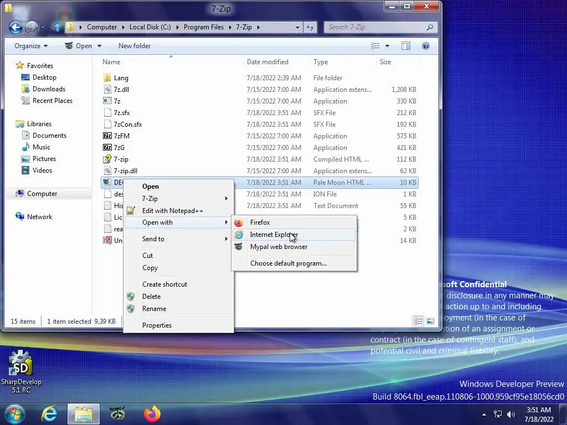Select Cut in context menu

point(179,256)
